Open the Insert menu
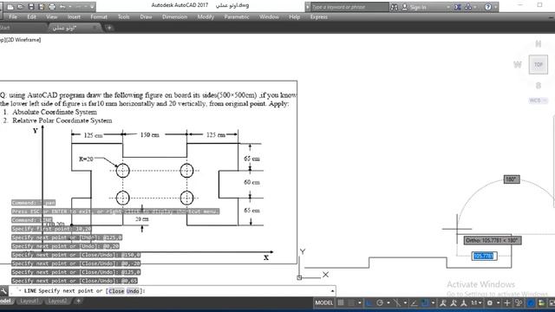 tap(74, 16)
